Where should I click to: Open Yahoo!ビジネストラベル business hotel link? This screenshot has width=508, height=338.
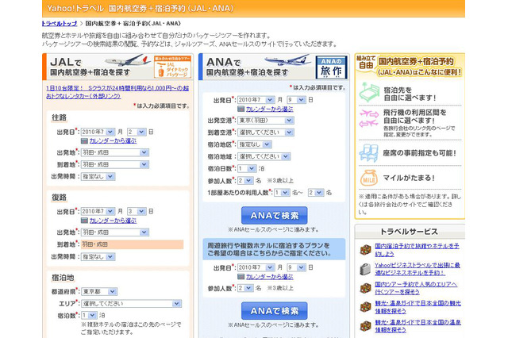pyautogui.click(x=418, y=269)
